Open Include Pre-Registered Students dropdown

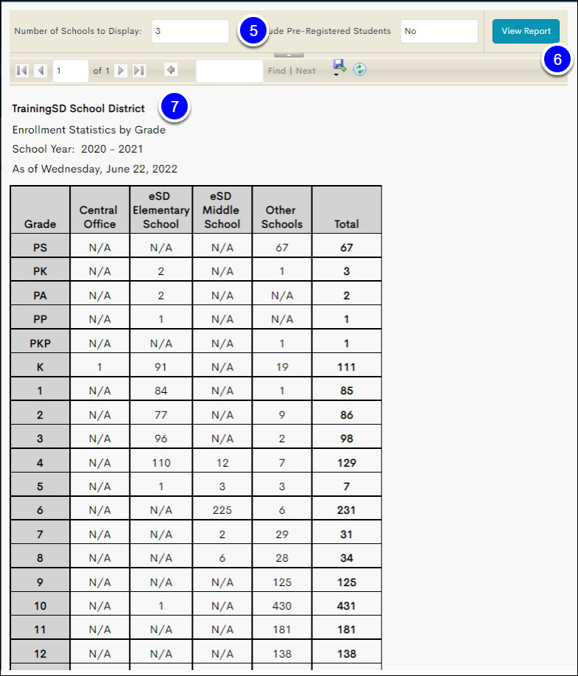tap(440, 31)
